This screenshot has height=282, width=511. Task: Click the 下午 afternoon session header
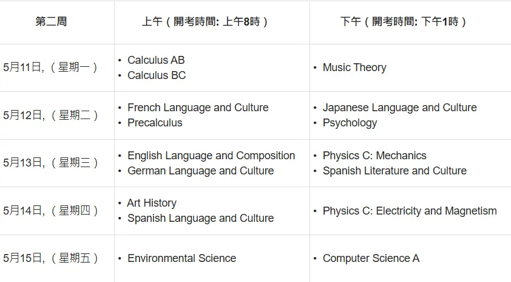tap(404, 22)
